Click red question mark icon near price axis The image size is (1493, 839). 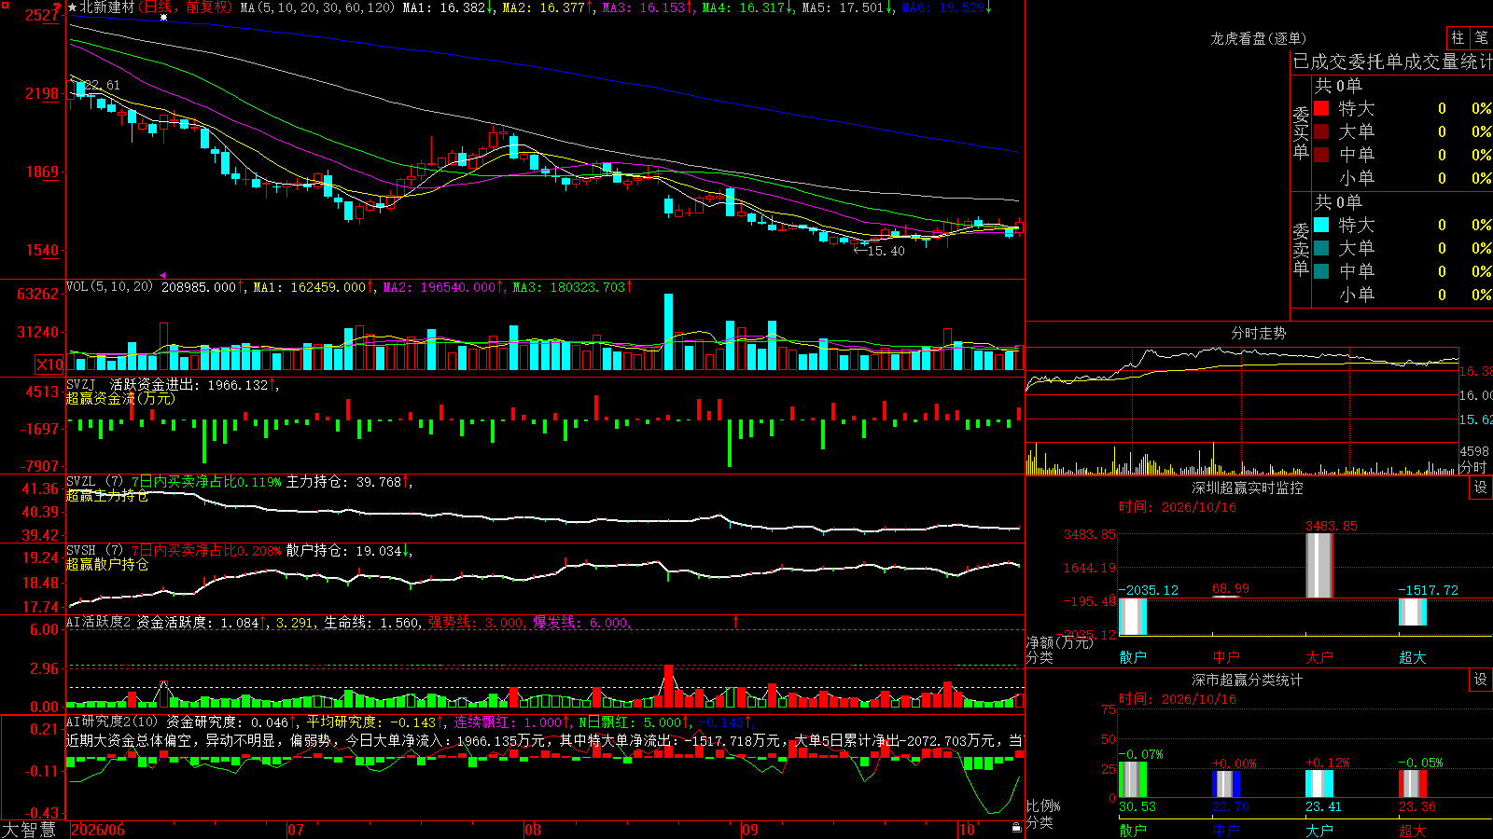pyautogui.click(x=58, y=8)
